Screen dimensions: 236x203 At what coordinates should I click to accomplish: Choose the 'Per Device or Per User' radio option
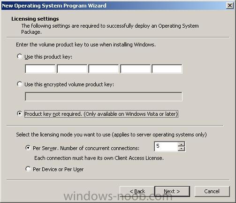point(28,169)
